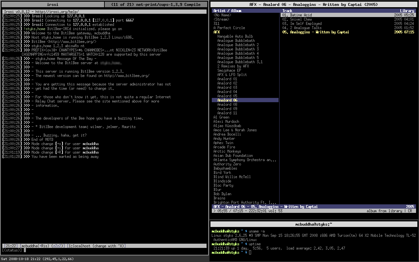Select track 01. Batine Acid
This screenshot has width=419, height=262.
point(348,15)
